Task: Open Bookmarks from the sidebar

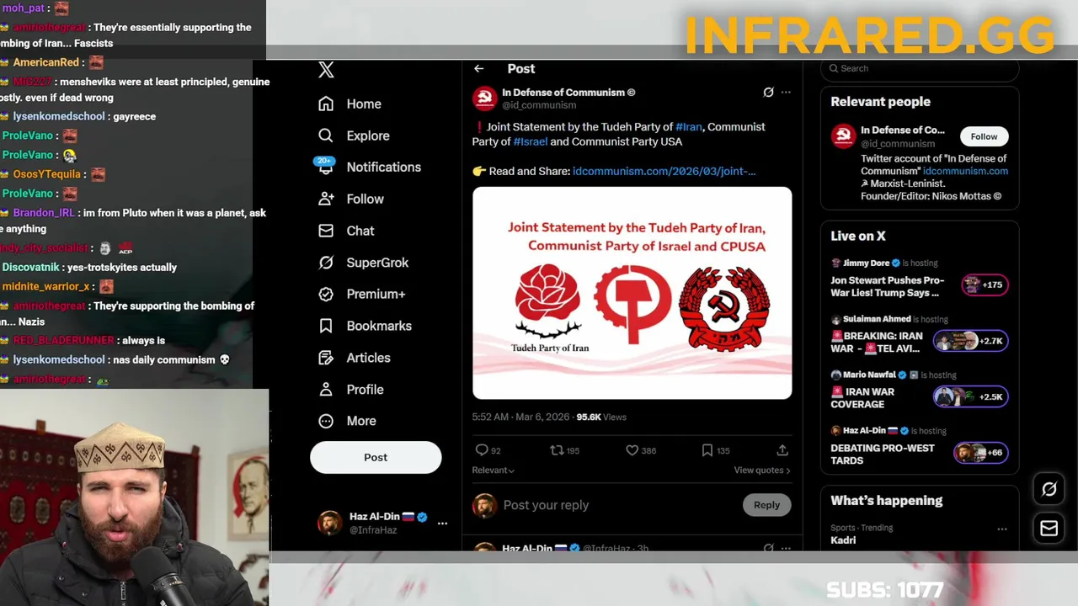Action: coord(365,326)
